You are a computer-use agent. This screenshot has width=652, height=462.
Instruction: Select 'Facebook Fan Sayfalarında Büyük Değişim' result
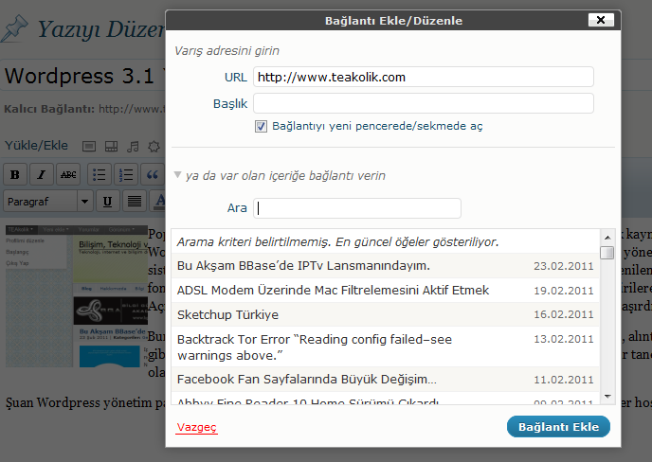(x=386, y=380)
